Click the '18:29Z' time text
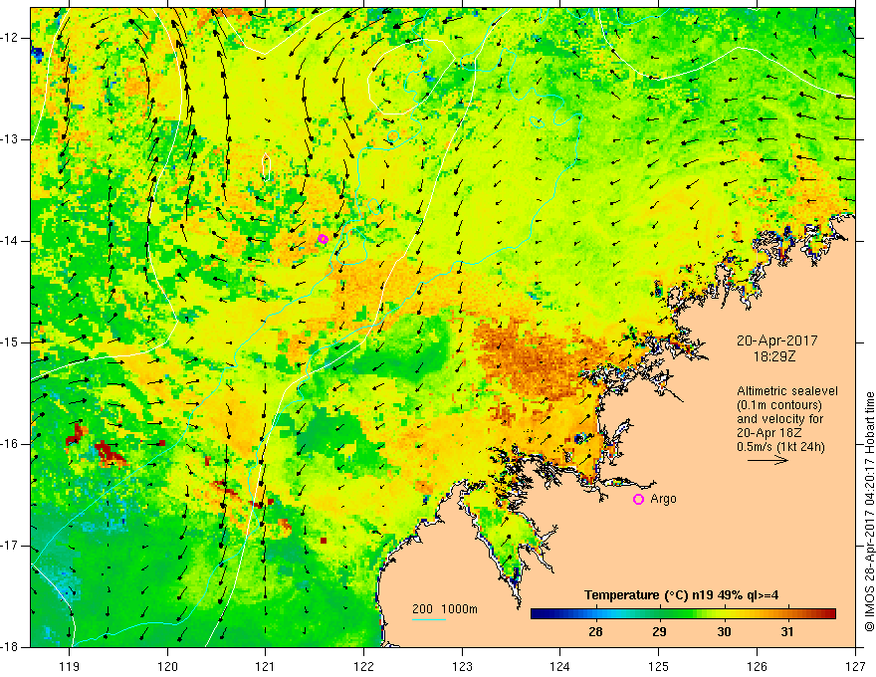Image resolution: width=876 pixels, height=677 pixels. pos(773,356)
